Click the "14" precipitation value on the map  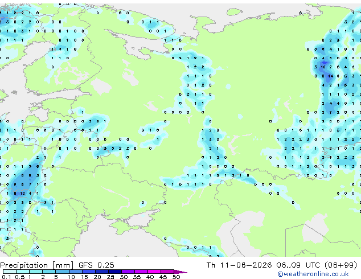point(331,76)
